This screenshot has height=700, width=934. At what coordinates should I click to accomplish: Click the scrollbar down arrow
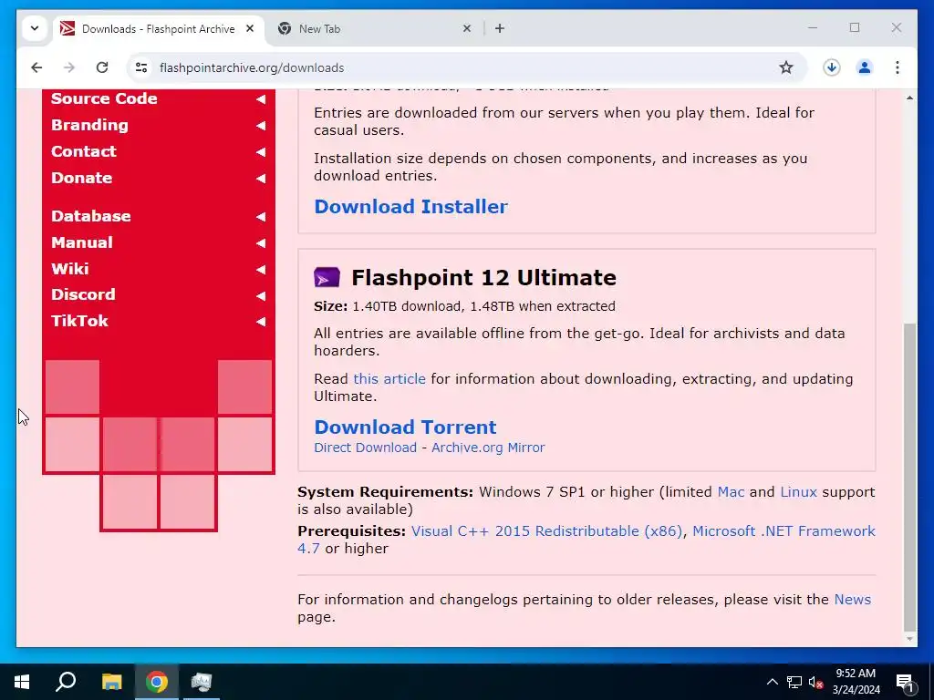909,639
